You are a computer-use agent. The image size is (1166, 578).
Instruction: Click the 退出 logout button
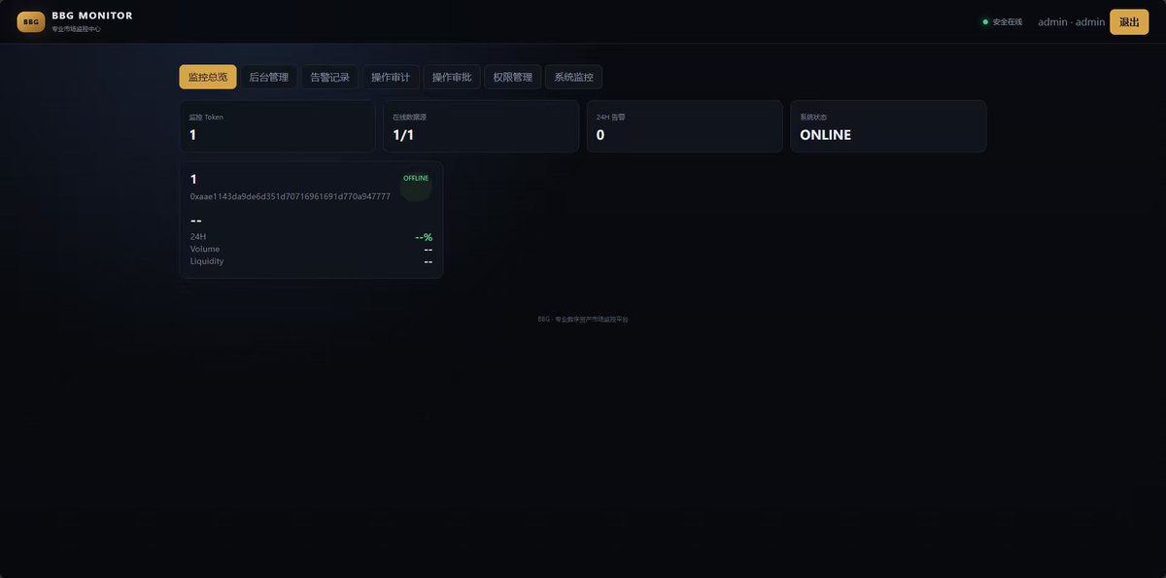click(1129, 21)
